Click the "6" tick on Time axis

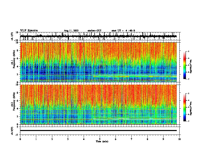click(x=116, y=139)
